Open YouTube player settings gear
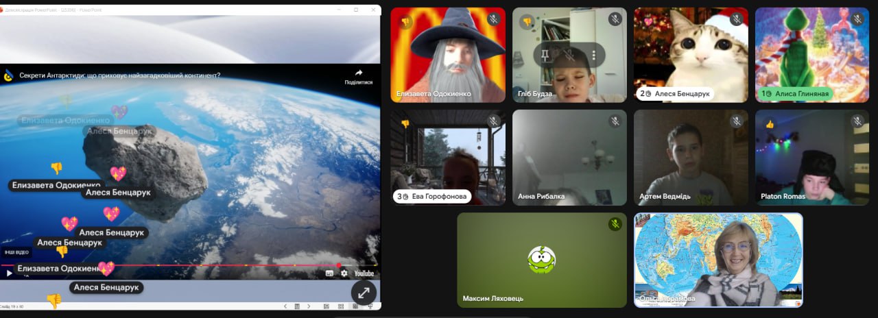This screenshot has height=318, width=878. point(344,273)
